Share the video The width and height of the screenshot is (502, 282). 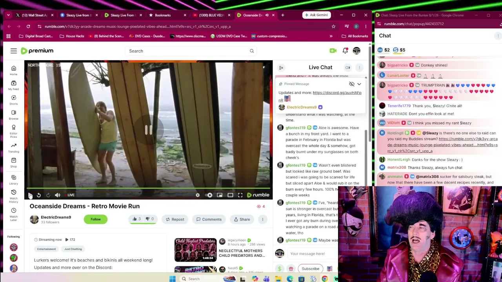point(242,219)
